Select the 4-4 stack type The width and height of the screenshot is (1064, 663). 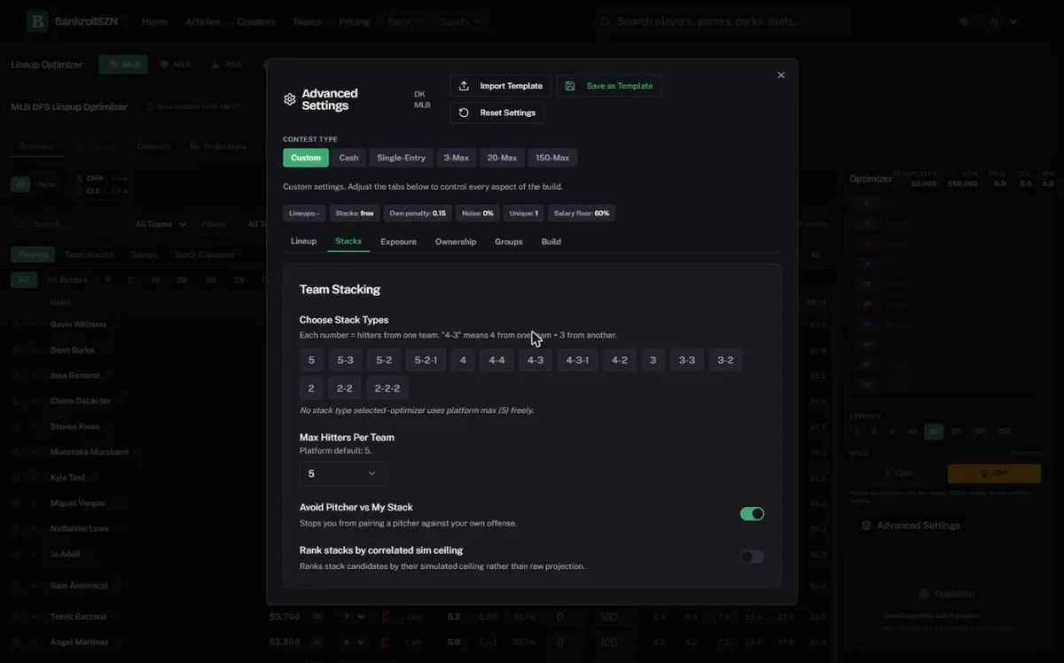(497, 360)
